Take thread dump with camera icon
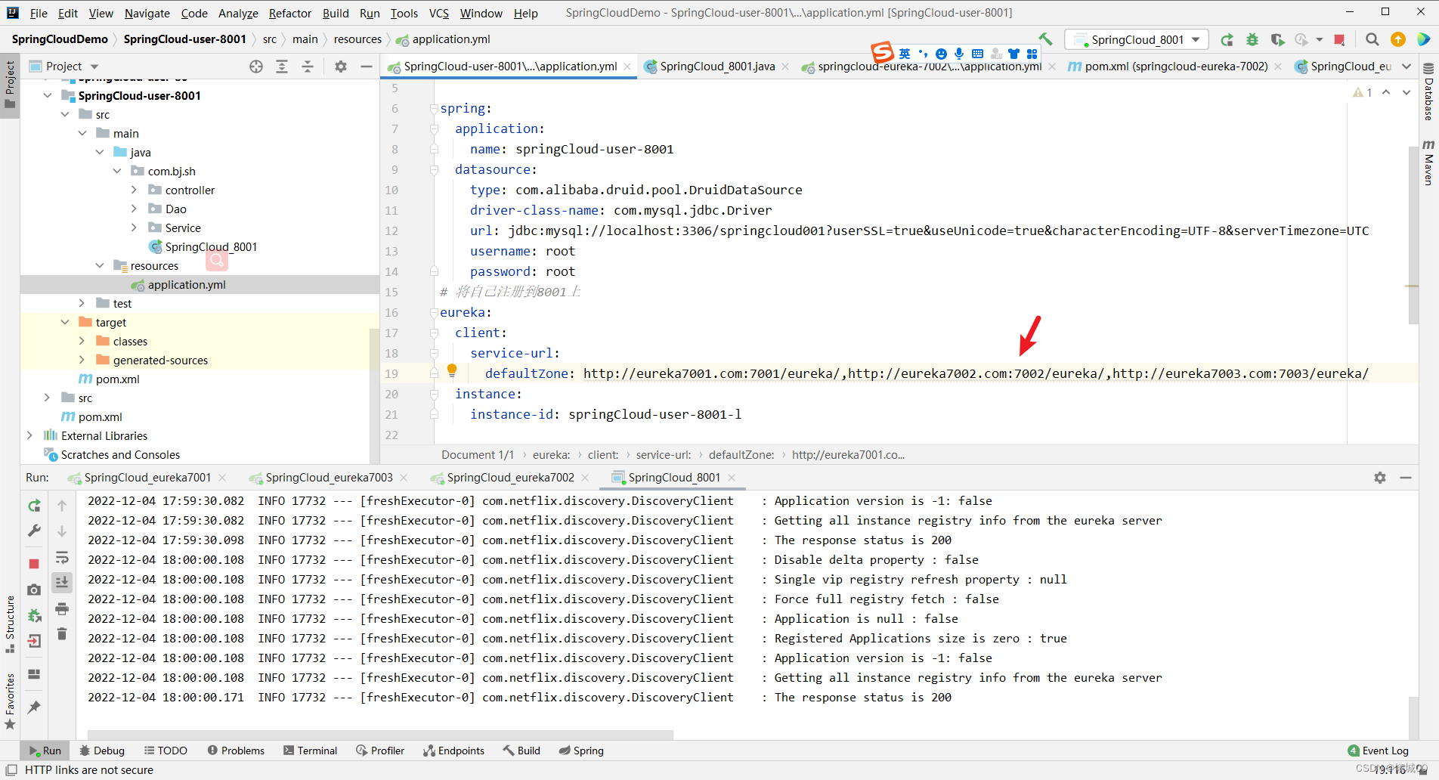This screenshot has height=780, width=1439. click(34, 590)
